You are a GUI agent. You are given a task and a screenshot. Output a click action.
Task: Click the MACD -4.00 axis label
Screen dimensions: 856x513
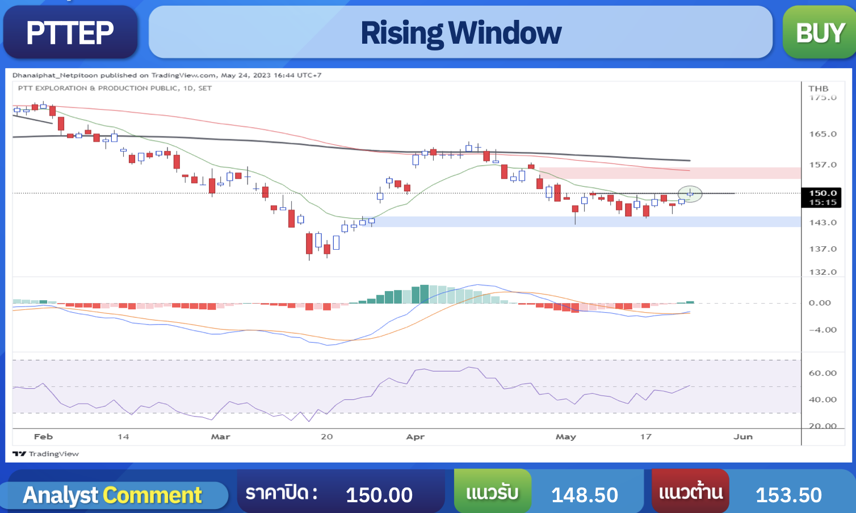coord(823,330)
